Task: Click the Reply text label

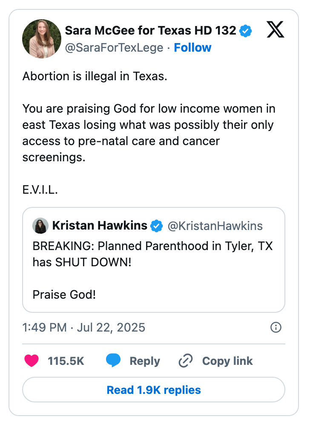Action: click(x=145, y=361)
